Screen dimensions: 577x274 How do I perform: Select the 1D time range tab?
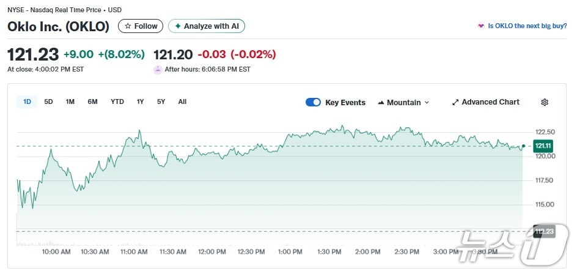[27, 102]
